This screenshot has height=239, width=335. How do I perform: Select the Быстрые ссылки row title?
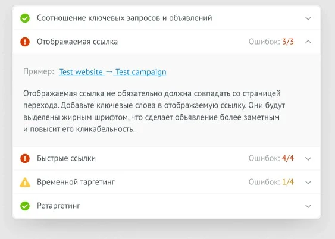66,158
